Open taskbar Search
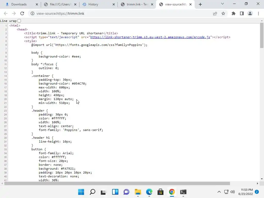This screenshot has width=264, height=198. tap(93, 192)
